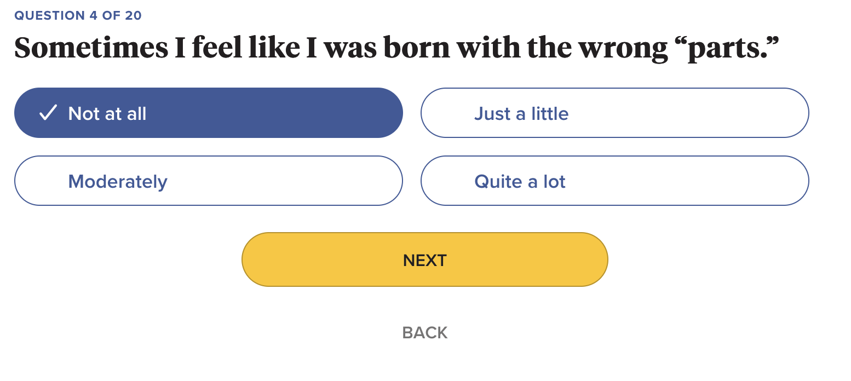
Task: Click the gray BACK text below NEXT
Action: click(x=424, y=332)
